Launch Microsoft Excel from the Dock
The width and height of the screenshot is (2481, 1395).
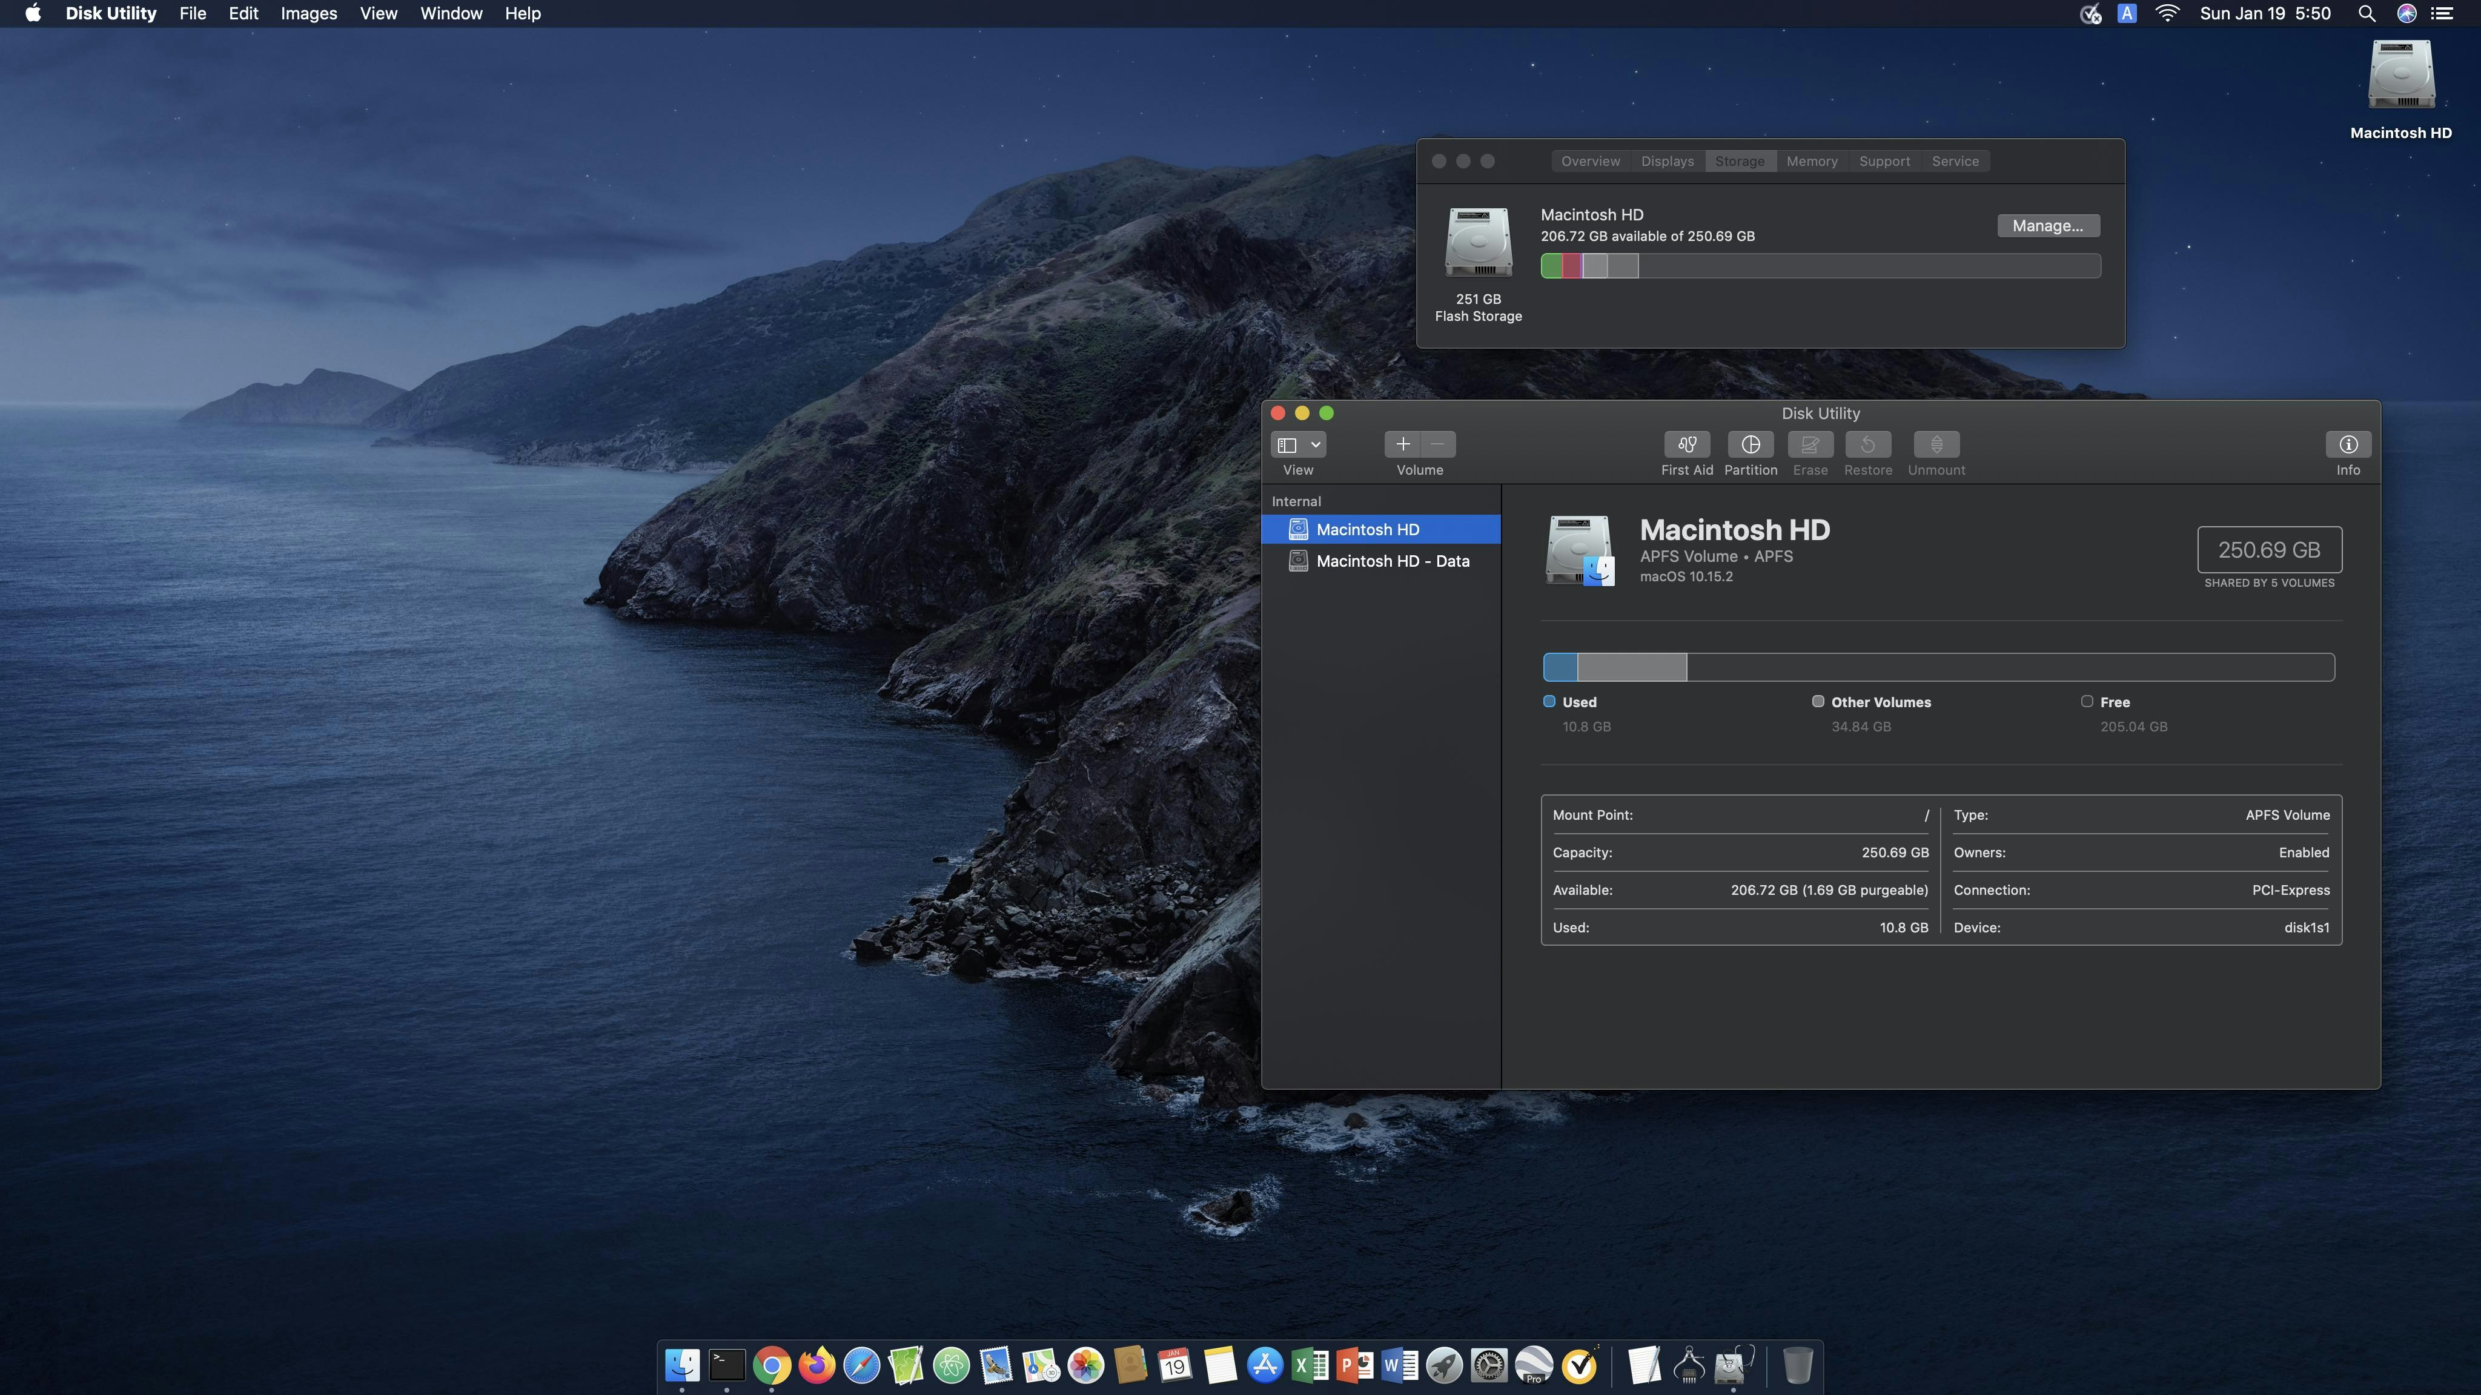(1310, 1365)
